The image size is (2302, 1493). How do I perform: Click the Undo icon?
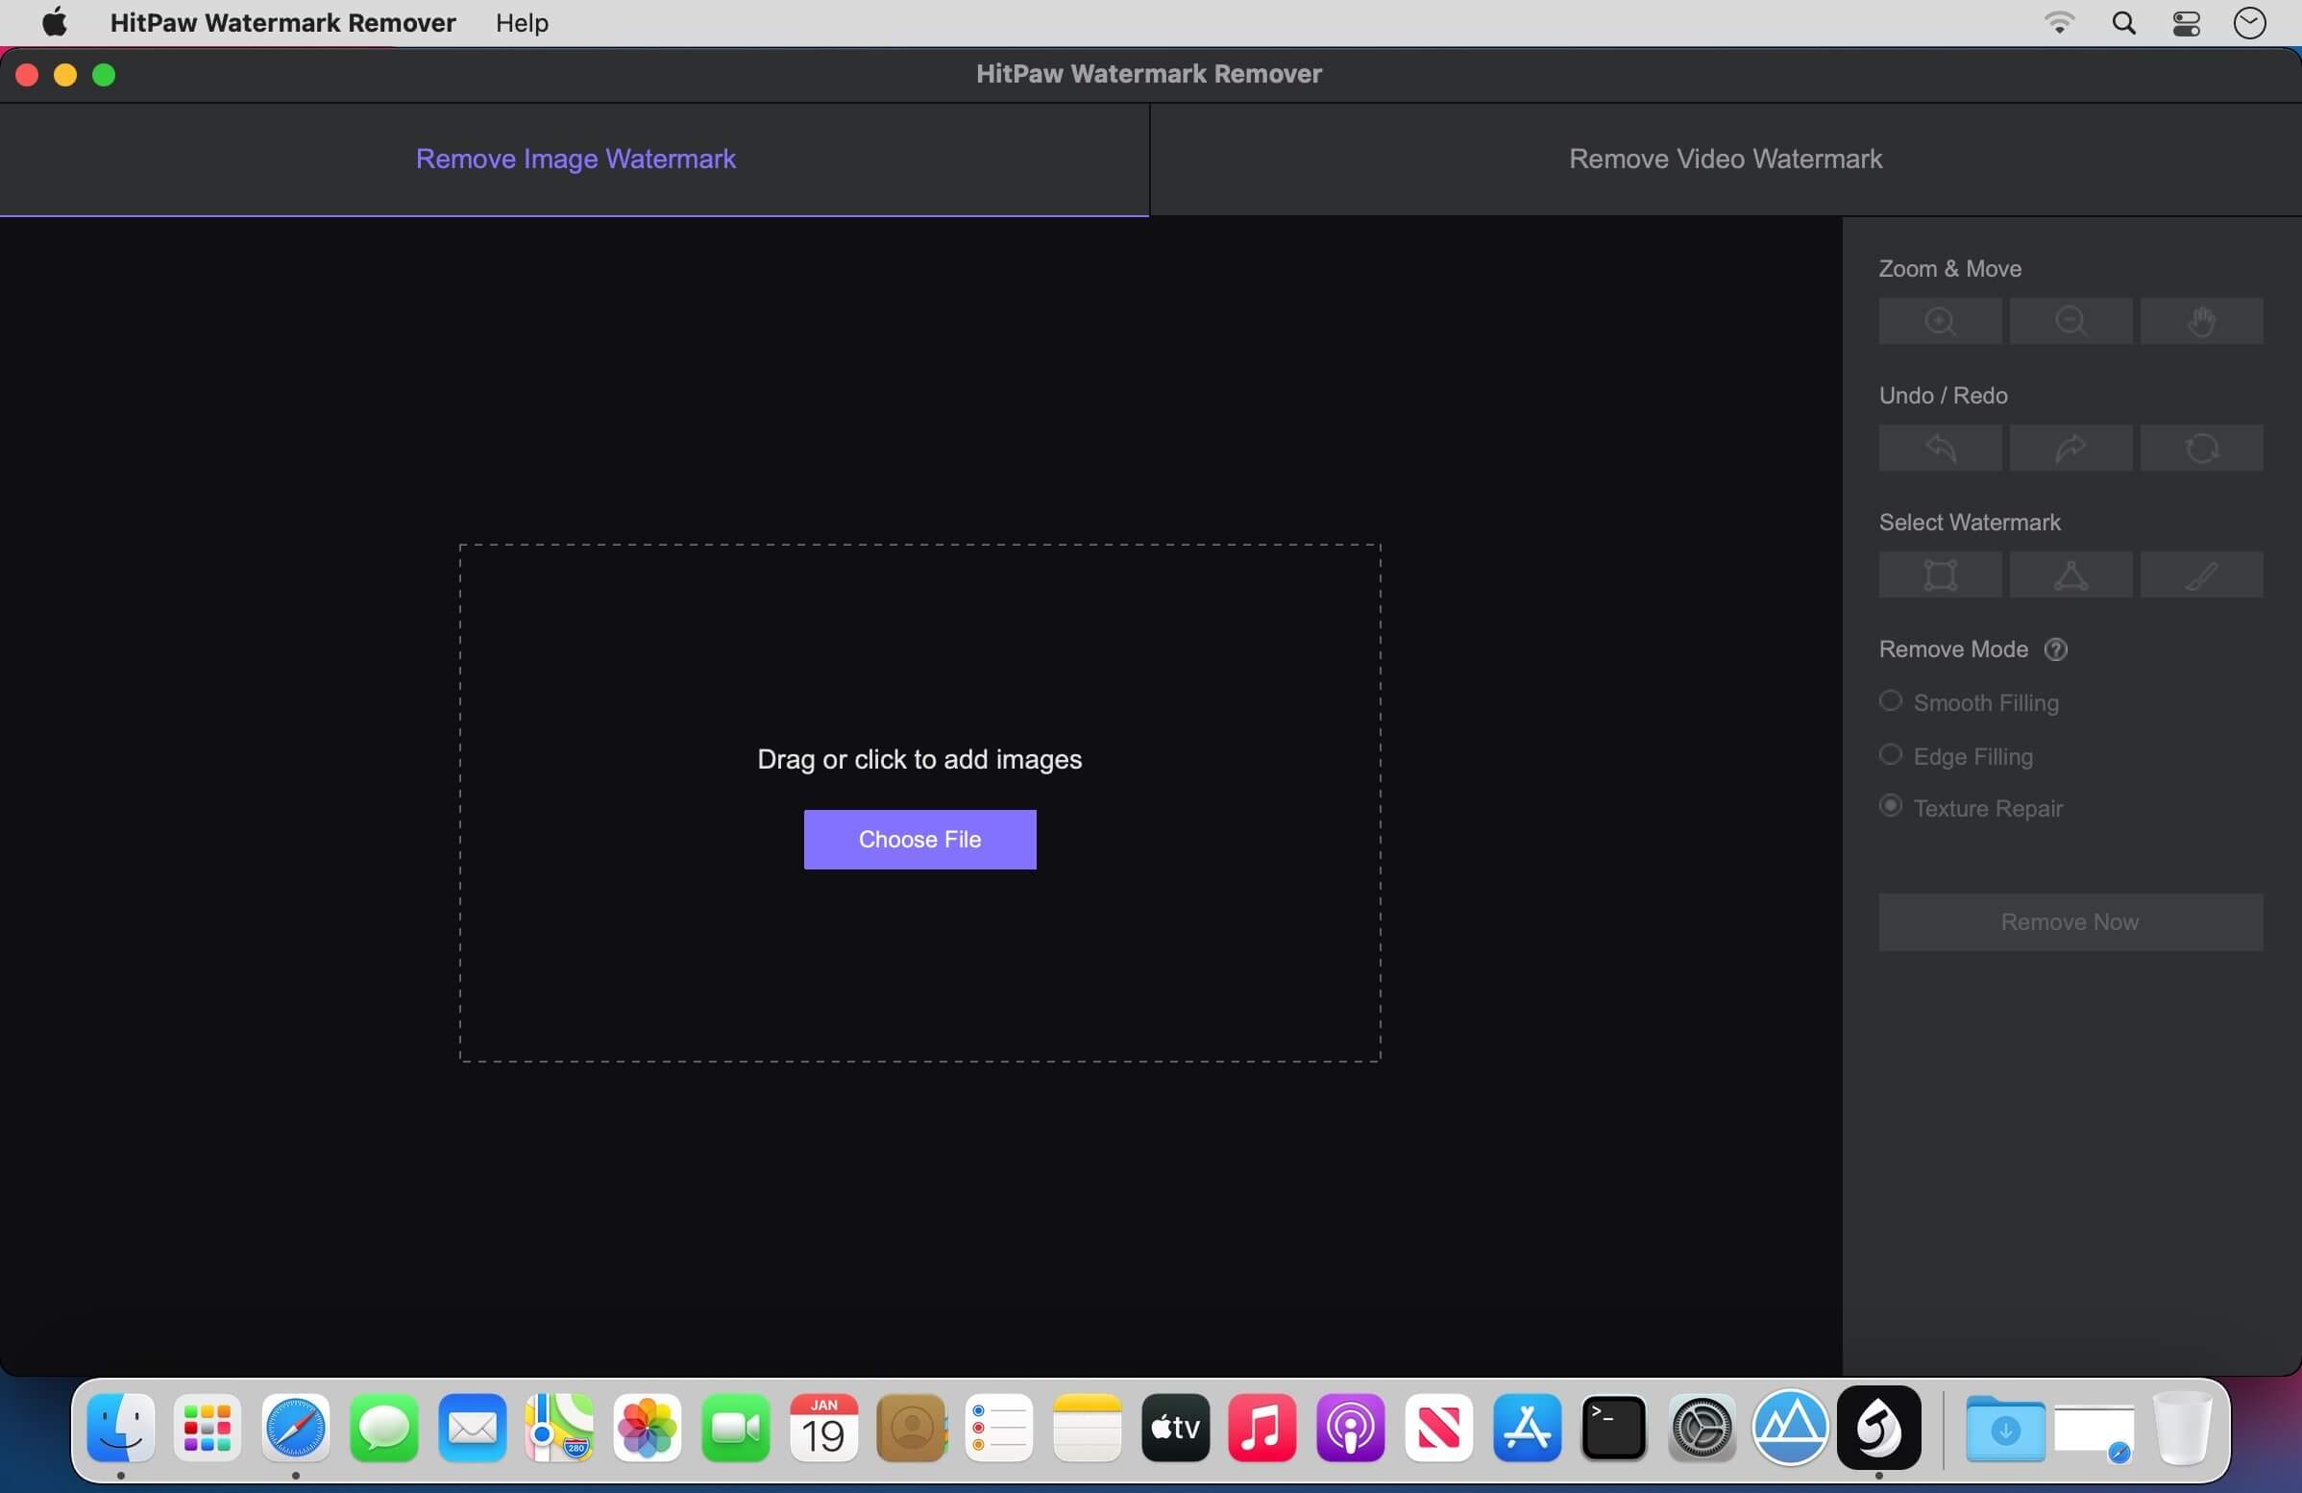click(1938, 447)
